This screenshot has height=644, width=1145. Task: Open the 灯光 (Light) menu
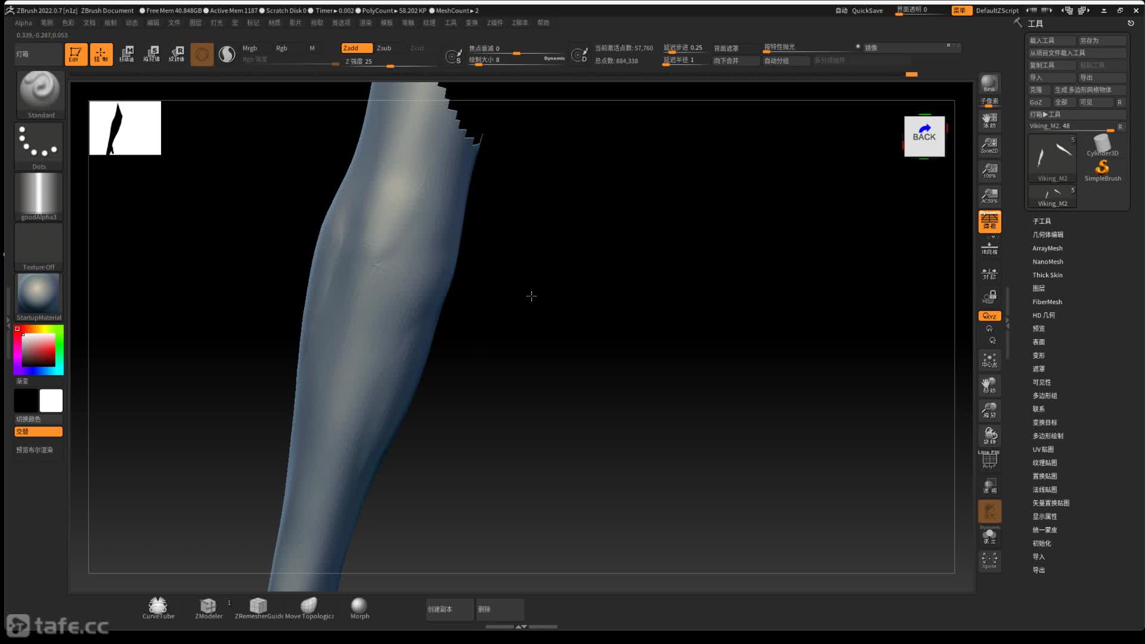point(216,23)
